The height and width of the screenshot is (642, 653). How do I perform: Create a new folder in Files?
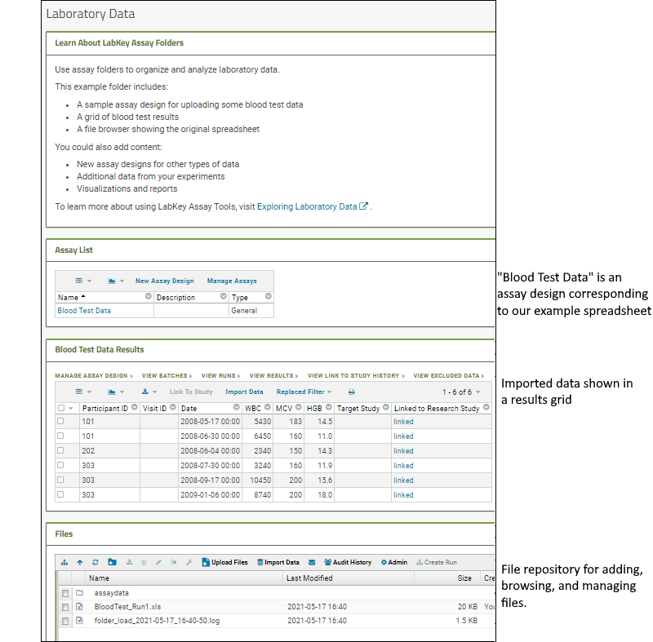point(112,562)
